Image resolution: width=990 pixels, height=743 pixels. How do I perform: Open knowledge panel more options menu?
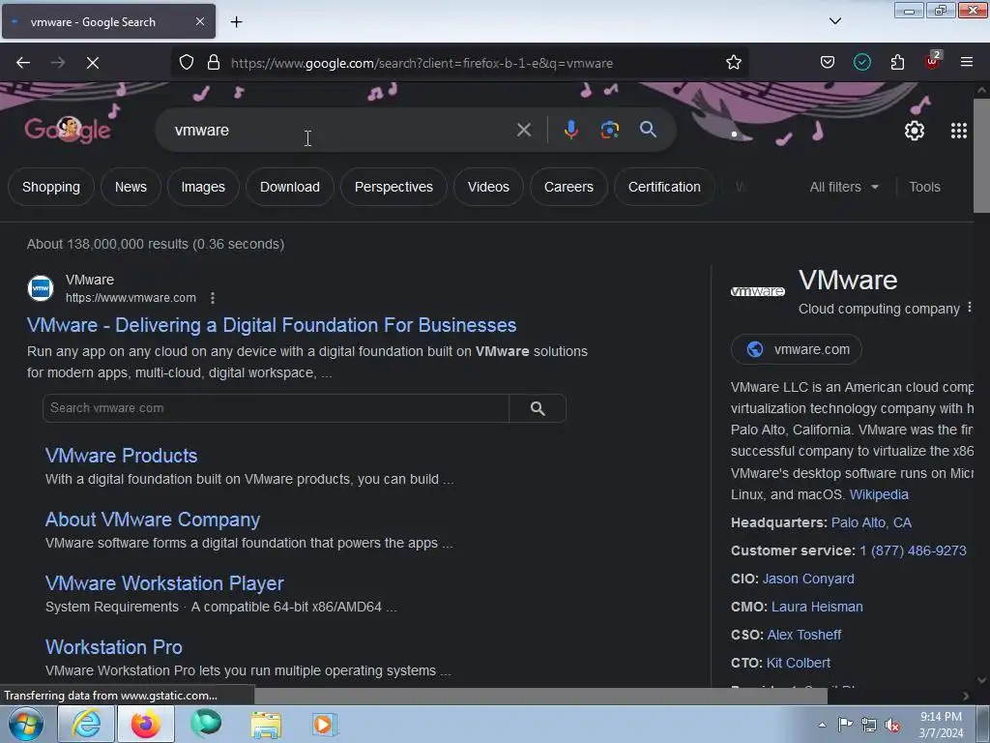[x=970, y=308]
